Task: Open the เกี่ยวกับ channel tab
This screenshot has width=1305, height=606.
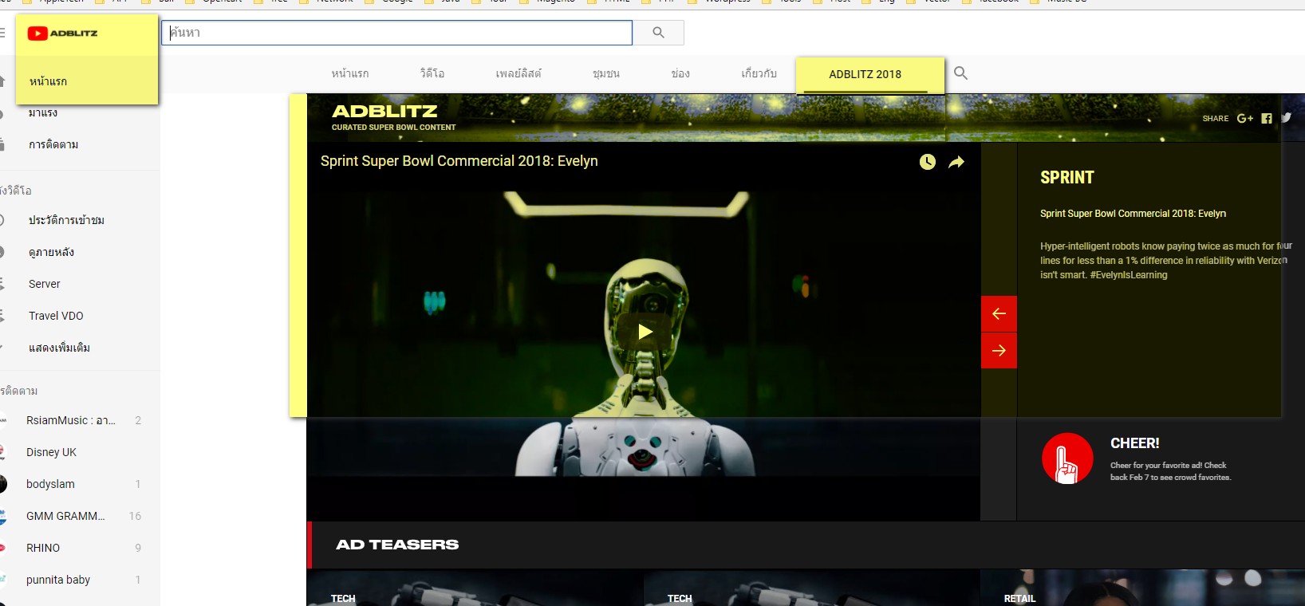Action: (x=759, y=73)
